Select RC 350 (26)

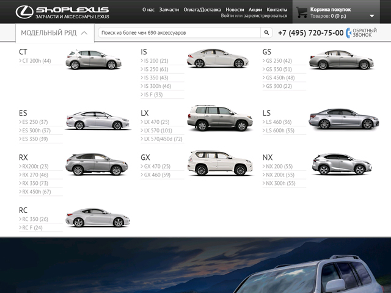35,219
